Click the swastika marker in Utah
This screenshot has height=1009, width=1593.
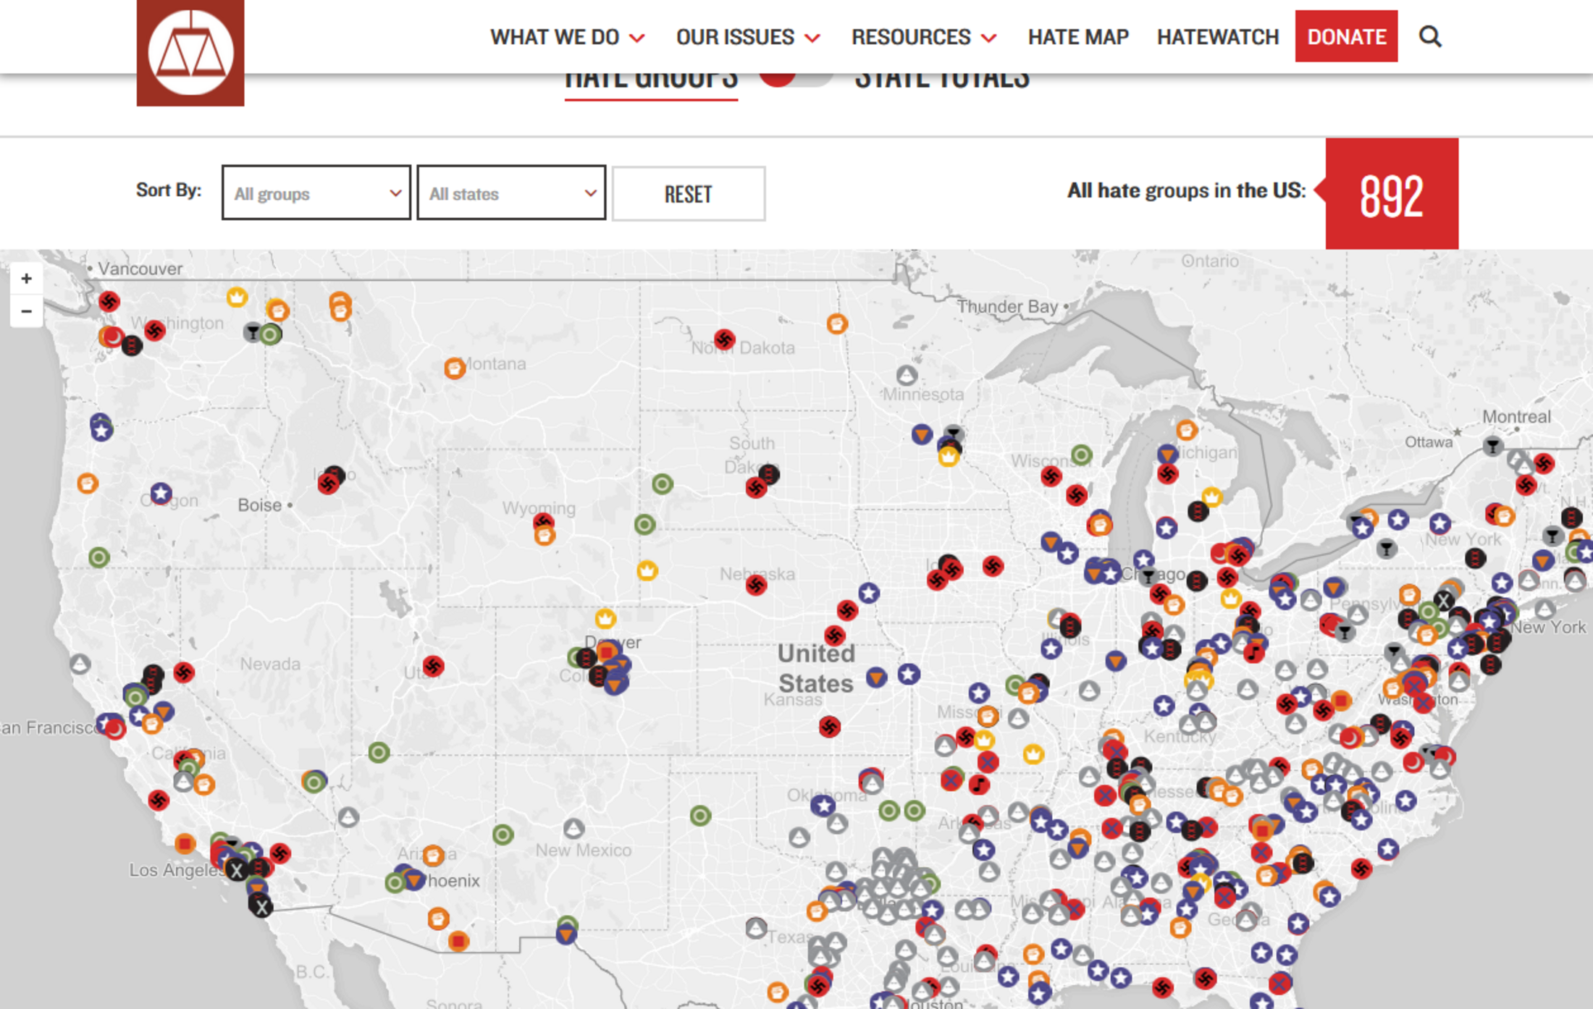click(x=433, y=666)
